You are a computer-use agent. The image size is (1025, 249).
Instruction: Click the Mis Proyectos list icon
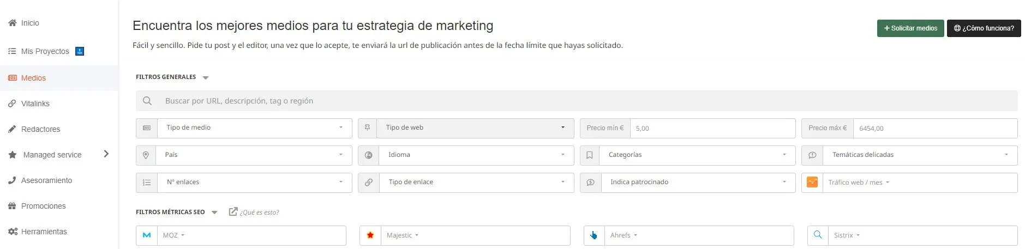coord(12,51)
